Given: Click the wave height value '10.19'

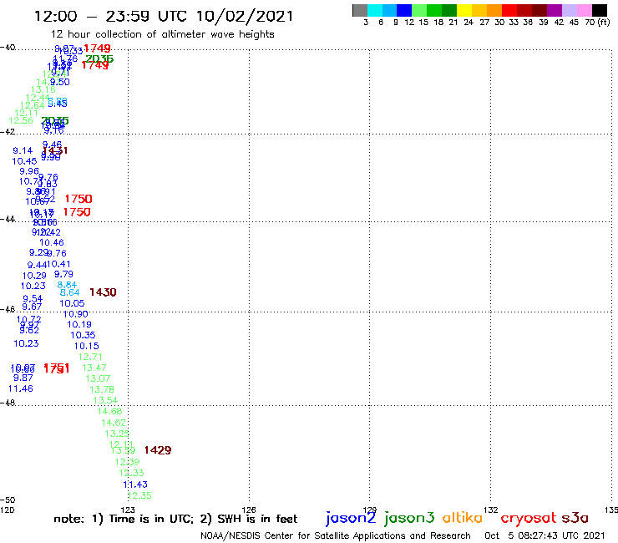Looking at the screenshot, I should 79,324.
